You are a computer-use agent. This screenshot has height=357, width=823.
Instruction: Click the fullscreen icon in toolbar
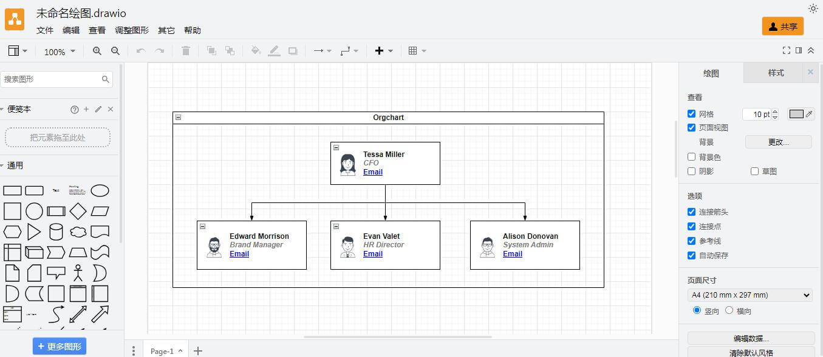tap(787, 50)
